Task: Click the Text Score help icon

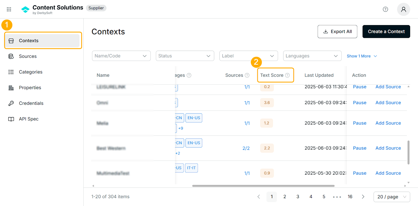Action: (287, 75)
